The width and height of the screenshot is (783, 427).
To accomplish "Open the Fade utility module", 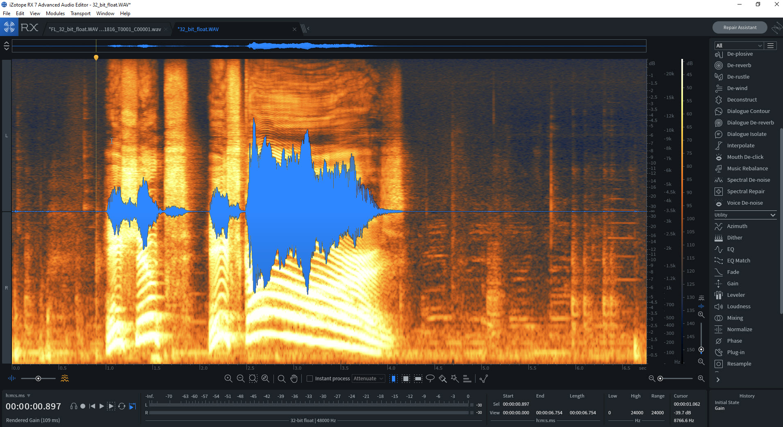I will (x=733, y=272).
